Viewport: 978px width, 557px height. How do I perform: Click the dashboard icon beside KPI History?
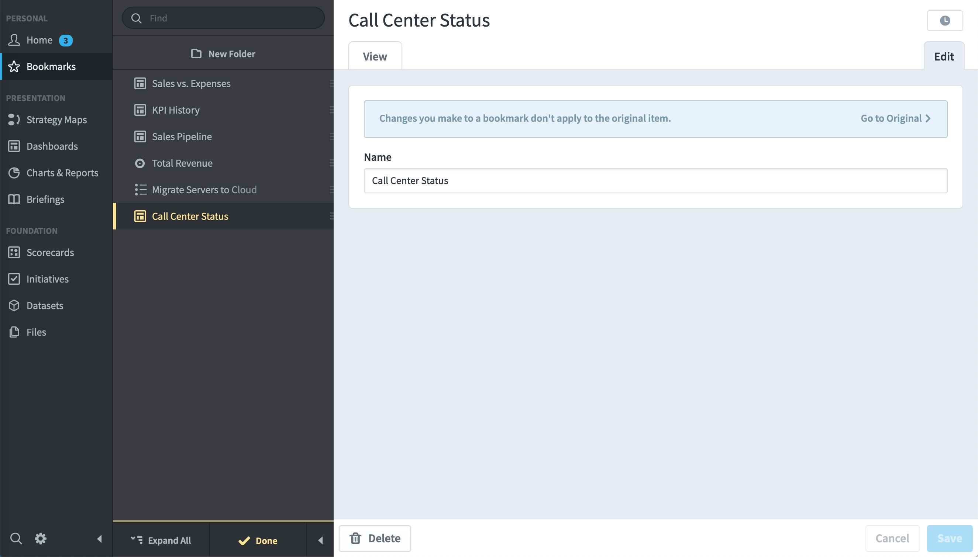click(x=140, y=110)
